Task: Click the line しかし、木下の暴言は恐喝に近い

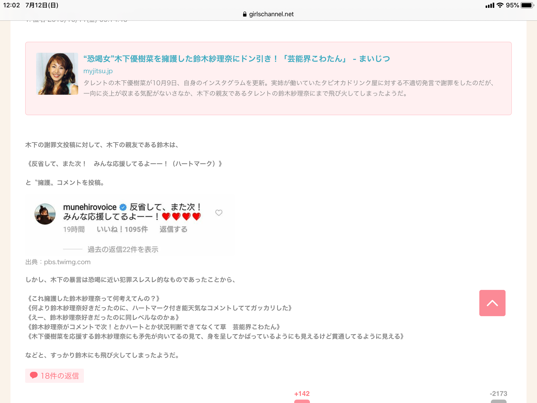Action: 131,280
